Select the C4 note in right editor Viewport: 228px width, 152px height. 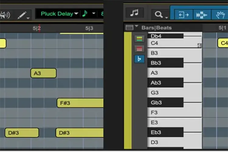click(x=223, y=43)
